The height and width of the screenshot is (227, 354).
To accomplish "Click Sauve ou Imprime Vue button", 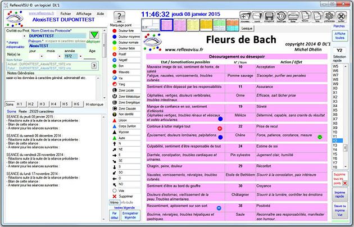I will pos(340,210).
